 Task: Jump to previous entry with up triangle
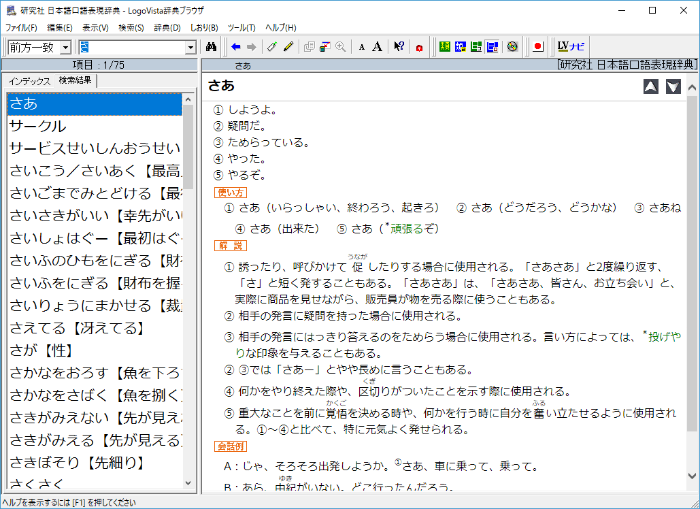(x=651, y=86)
